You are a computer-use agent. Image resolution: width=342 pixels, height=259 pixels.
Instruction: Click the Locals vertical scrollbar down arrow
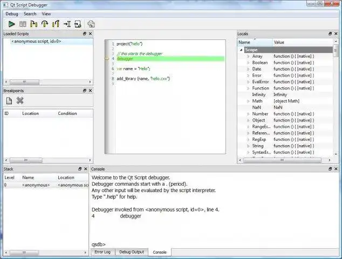tap(336, 154)
